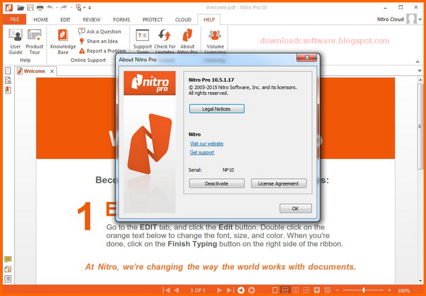Confirm the About dialog with OK
The height and width of the screenshot is (296, 426).
pos(295,209)
